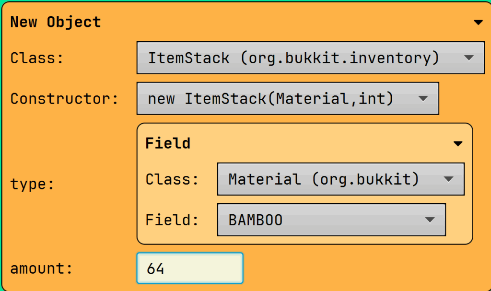Click the Constructor: label
491x291 pixels.
(64, 99)
